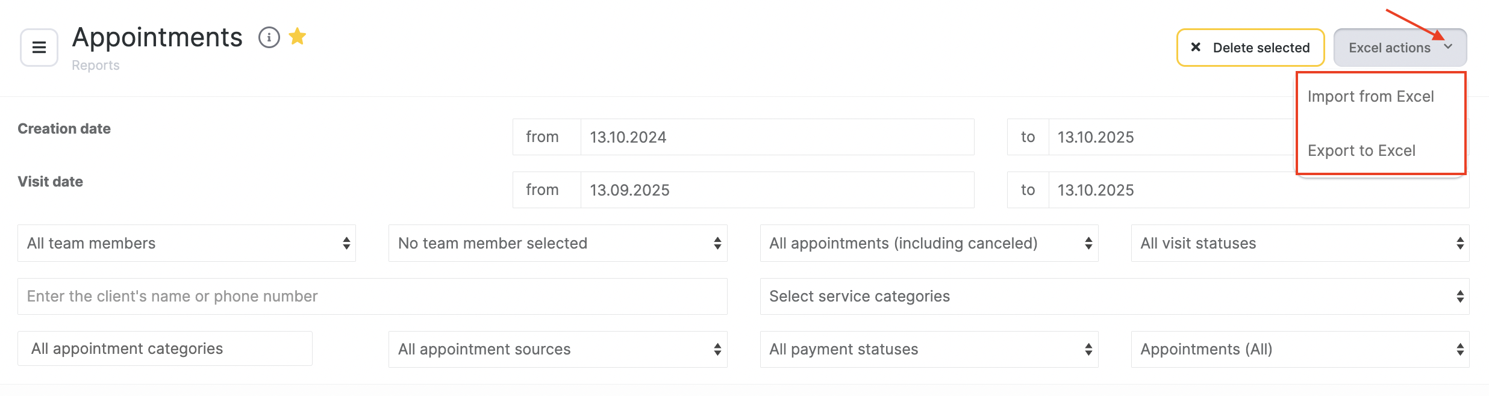Viewport: 1489px width, 396px height.
Task: Open the No team member selected dropdown
Action: [558, 243]
